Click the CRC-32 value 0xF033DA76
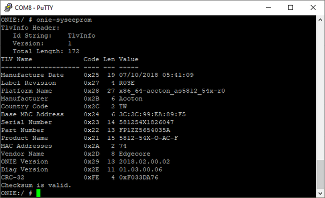Viewport: 325px width, 198px height. tap(138, 177)
